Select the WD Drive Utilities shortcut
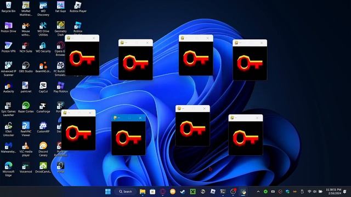The height and width of the screenshot is (197, 351). (43, 29)
